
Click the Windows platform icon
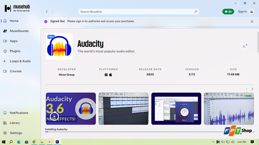tap(106, 75)
